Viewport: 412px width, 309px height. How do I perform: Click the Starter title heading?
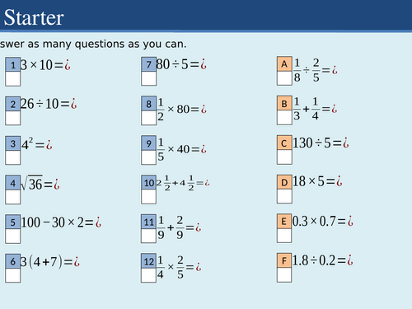pyautogui.click(x=34, y=17)
